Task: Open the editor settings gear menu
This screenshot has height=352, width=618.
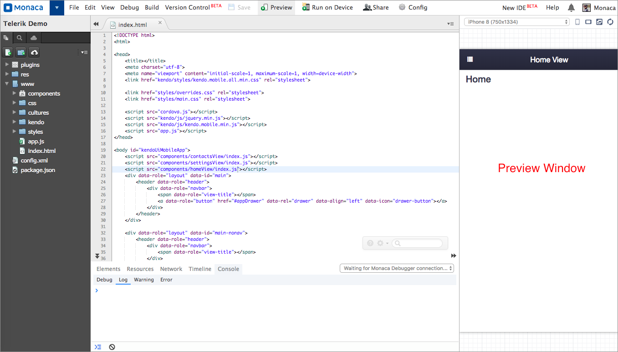Action: coord(382,243)
